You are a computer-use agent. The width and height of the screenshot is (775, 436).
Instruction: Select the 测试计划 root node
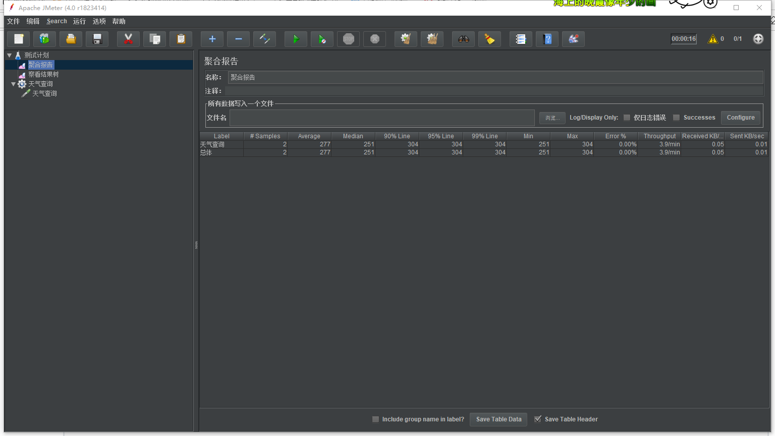point(36,55)
